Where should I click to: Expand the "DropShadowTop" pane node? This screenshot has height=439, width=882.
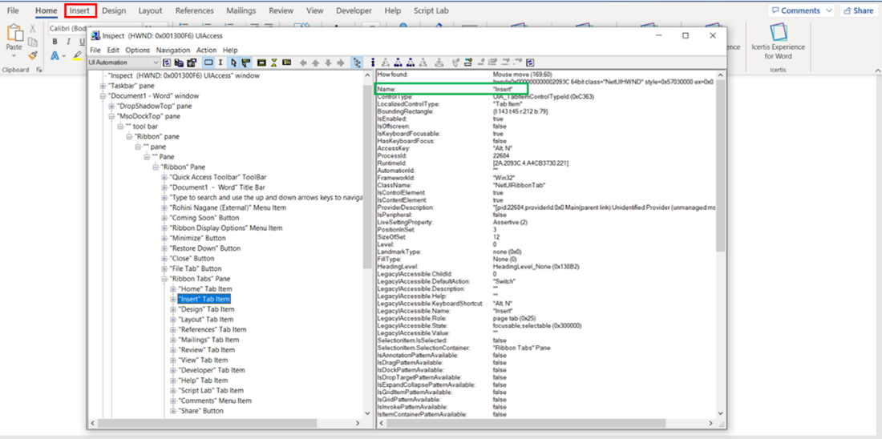click(111, 107)
